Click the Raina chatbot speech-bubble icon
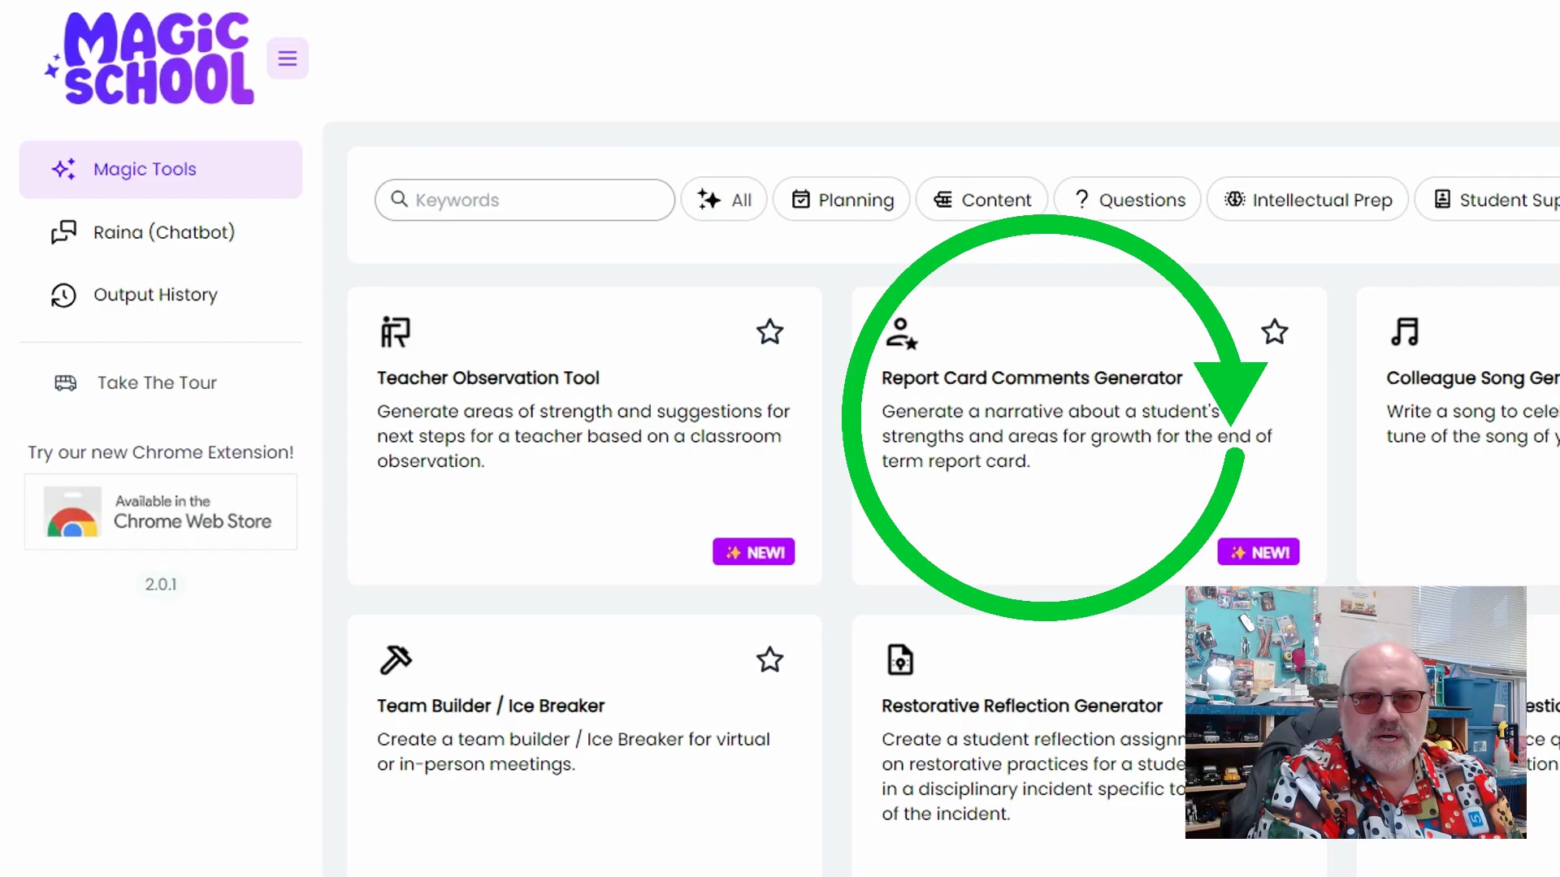Image resolution: width=1560 pixels, height=877 pixels. point(63,232)
